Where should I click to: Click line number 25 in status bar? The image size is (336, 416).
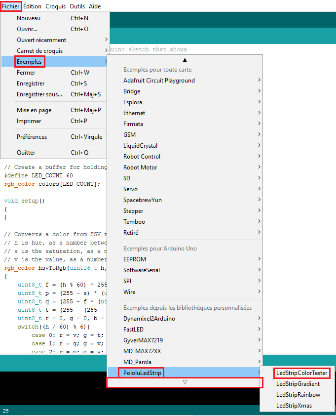[x=5, y=411]
